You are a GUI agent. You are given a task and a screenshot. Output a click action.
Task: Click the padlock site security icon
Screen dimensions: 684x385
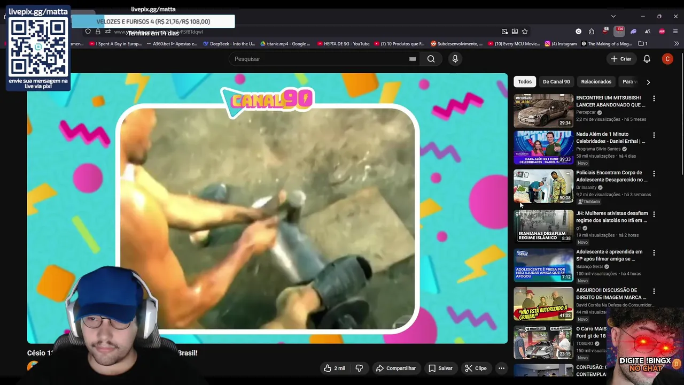pyautogui.click(x=98, y=32)
